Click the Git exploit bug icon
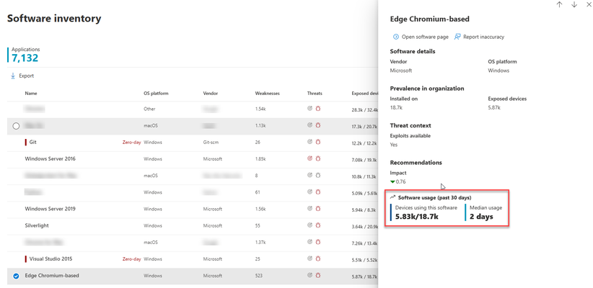593x288 pixels. (x=318, y=142)
